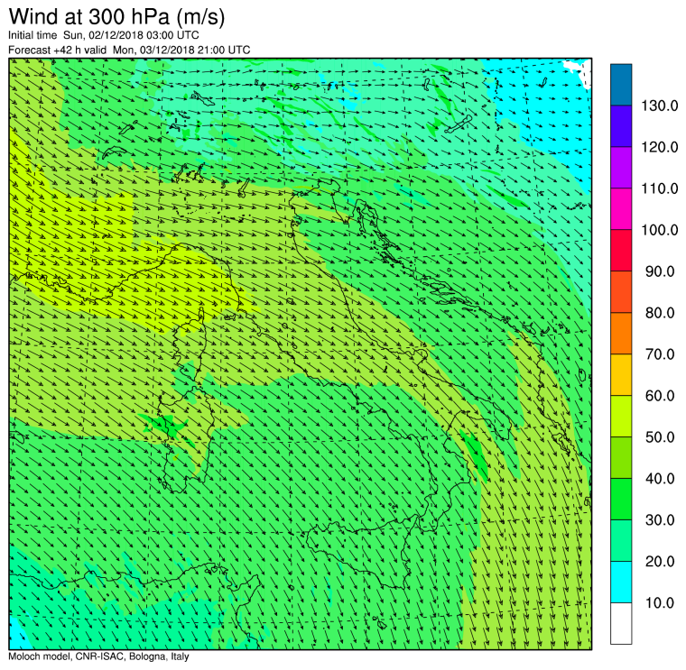Click the island of Corsica on the map
This screenshot has width=686, height=670.
[190, 345]
